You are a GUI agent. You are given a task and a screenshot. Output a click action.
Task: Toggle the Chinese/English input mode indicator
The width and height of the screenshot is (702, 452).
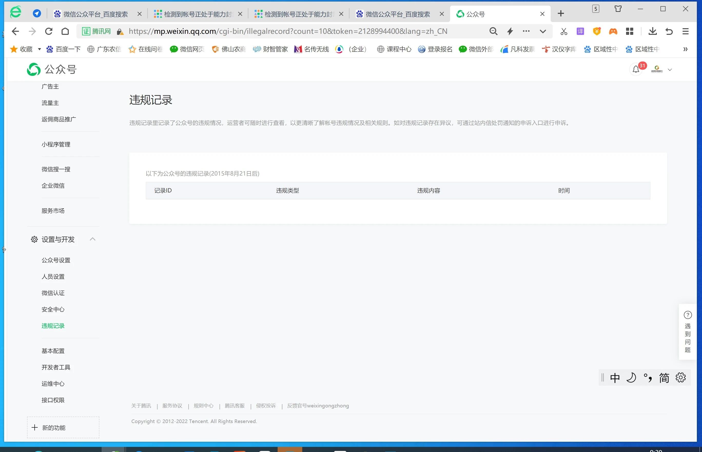click(615, 378)
